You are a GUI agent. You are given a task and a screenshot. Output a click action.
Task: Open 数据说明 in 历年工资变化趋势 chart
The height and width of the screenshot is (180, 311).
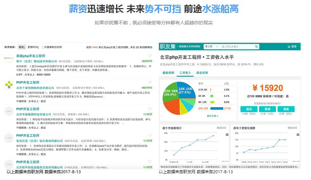[x=292, y=128]
